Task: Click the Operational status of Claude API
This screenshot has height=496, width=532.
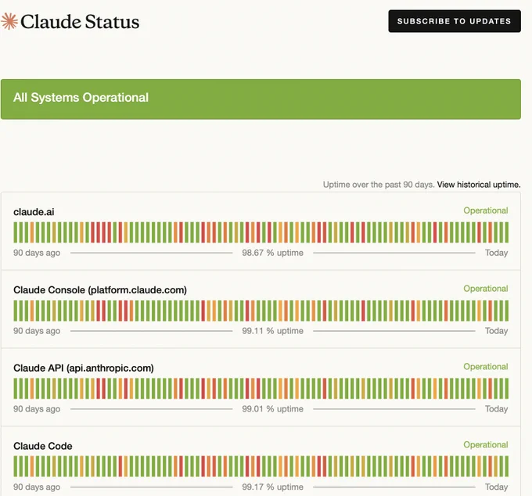Action: tap(486, 366)
